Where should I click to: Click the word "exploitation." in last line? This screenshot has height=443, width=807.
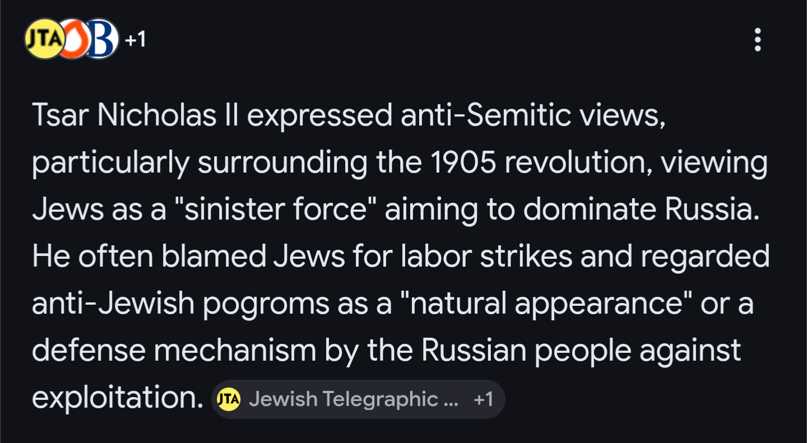117,398
